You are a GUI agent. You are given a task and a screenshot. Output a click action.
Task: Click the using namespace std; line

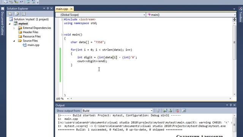coord(80,23)
